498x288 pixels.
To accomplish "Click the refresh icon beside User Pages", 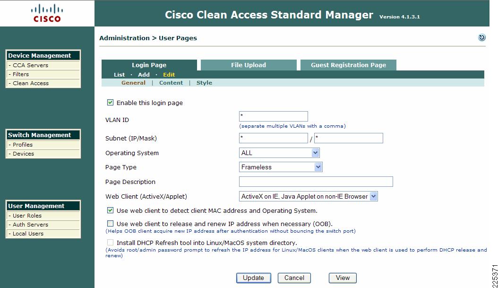I will point(481,37).
